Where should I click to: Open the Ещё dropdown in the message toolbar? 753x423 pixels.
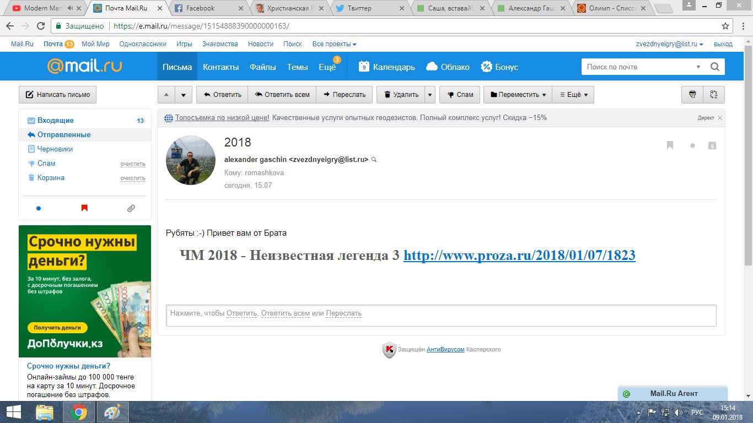(573, 94)
